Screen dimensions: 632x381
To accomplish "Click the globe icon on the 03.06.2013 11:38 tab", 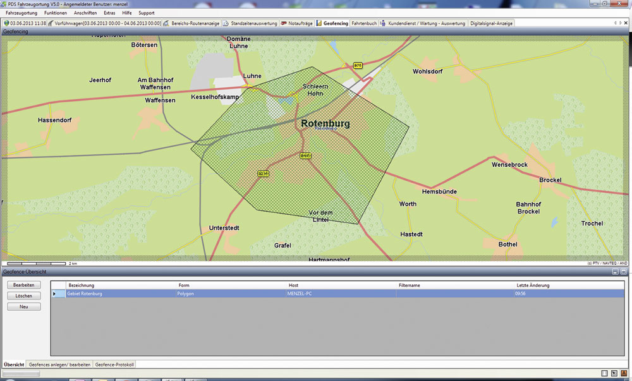I will pos(6,23).
